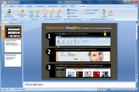Switch to Slide Sorter view
Screen dimensions: 139x92
coord(102,89)
